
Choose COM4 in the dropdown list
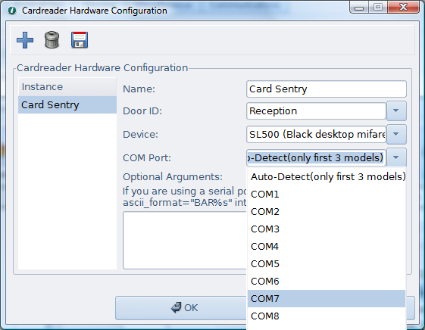coord(327,246)
